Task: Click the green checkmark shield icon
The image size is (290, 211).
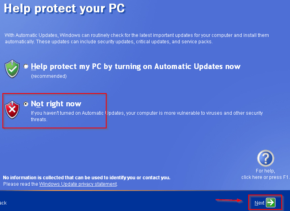Action: pyautogui.click(x=12, y=69)
